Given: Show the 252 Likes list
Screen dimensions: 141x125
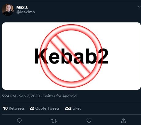Looking at the screenshot, I should [73, 108].
